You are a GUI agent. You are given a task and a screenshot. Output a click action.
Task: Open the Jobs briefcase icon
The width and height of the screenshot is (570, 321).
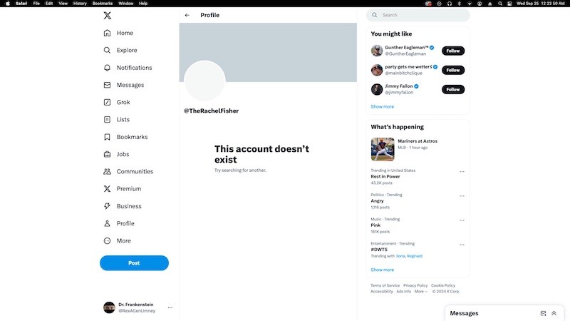click(107, 154)
